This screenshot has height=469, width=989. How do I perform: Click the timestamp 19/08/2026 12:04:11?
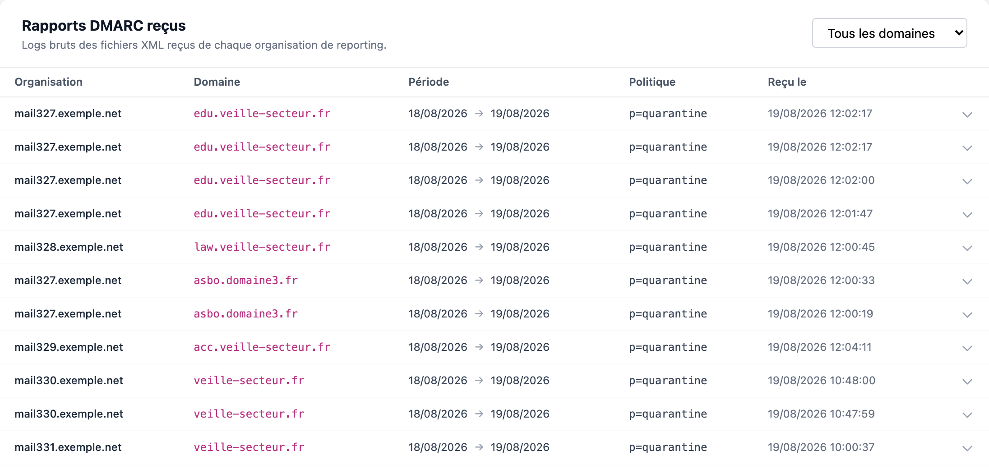click(x=820, y=347)
